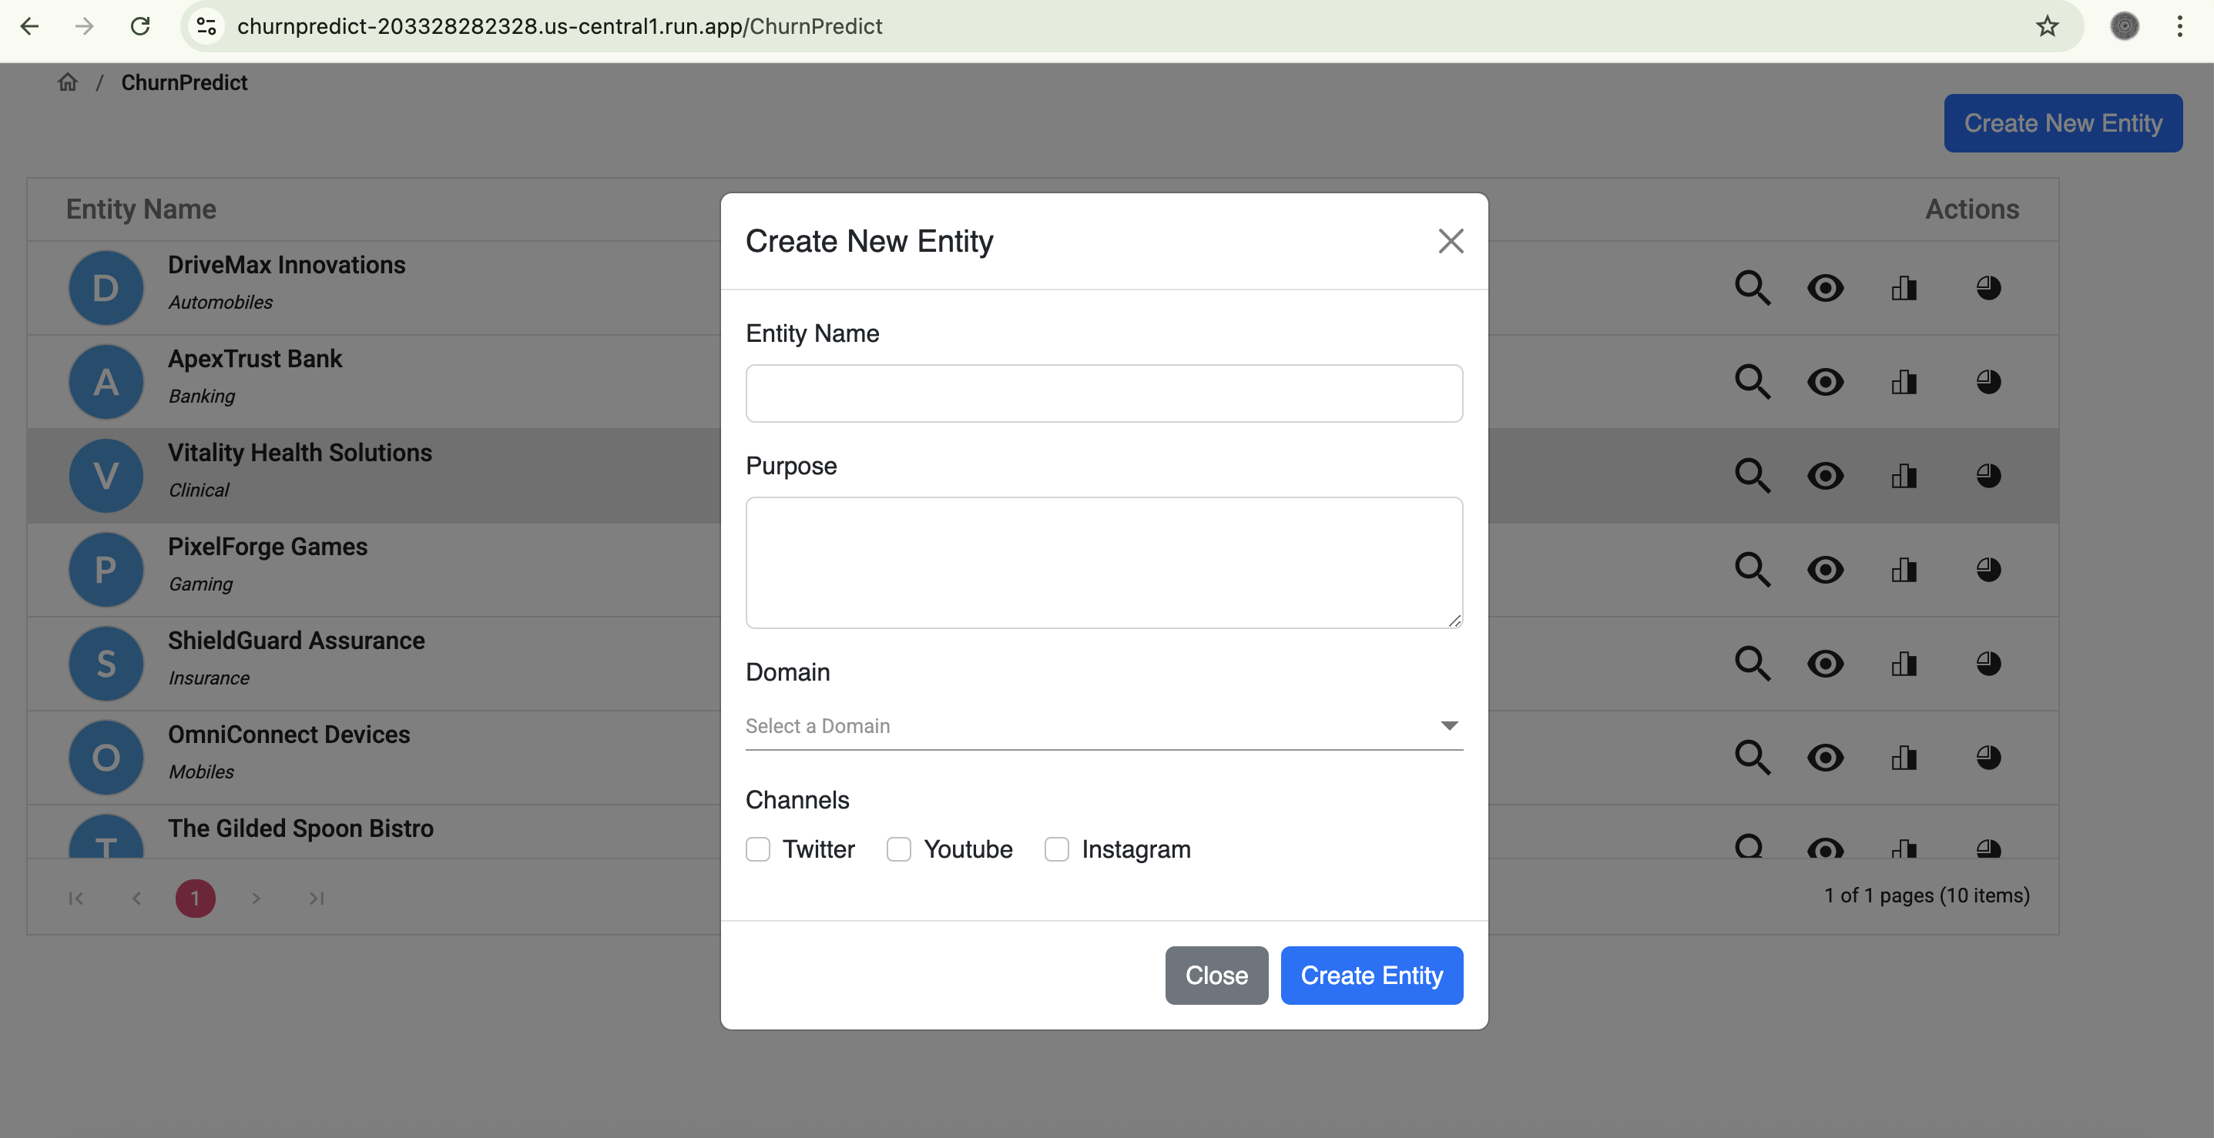Screen dimensions: 2214x1138
Task: Open the browser three-dot menu
Action: coord(2179,27)
